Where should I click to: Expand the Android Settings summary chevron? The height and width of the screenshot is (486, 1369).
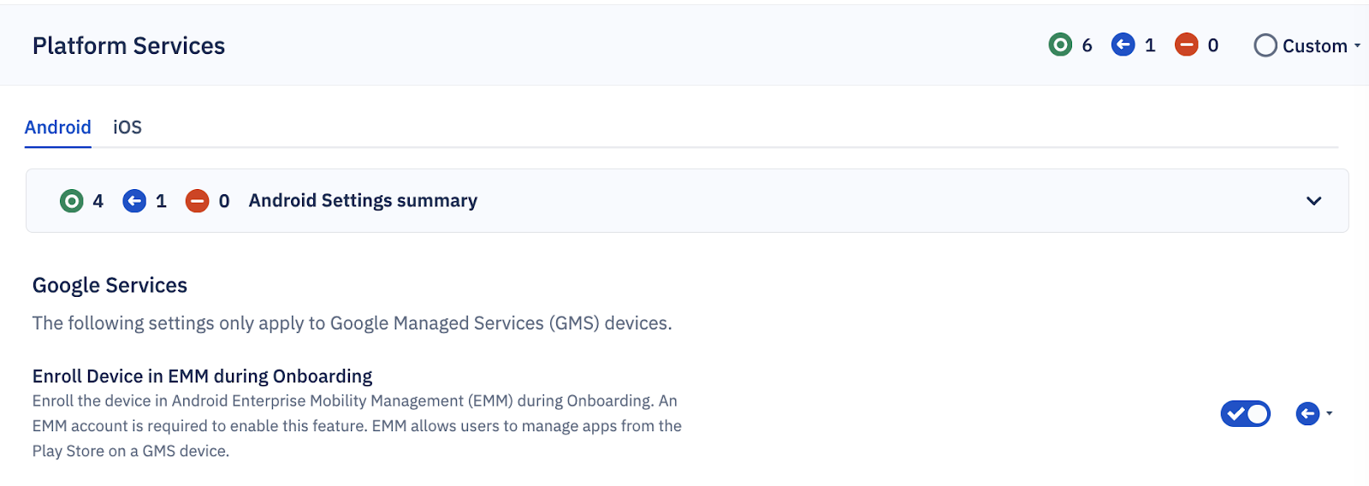tap(1313, 201)
